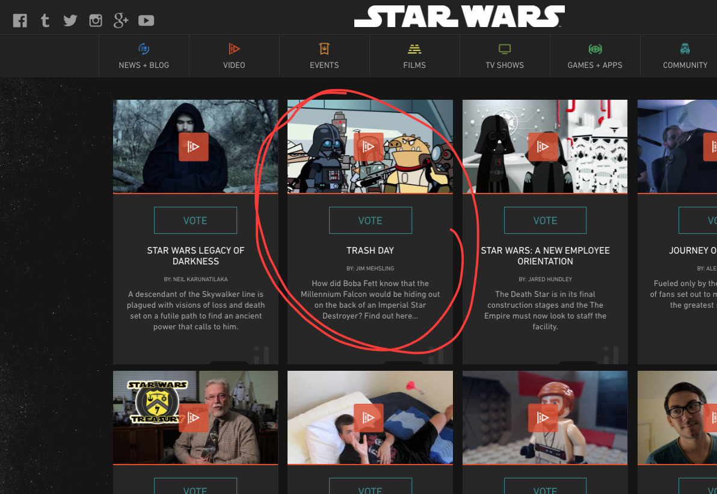Click the News + Blog globe icon
Screen dimensions: 717x494
(x=144, y=49)
